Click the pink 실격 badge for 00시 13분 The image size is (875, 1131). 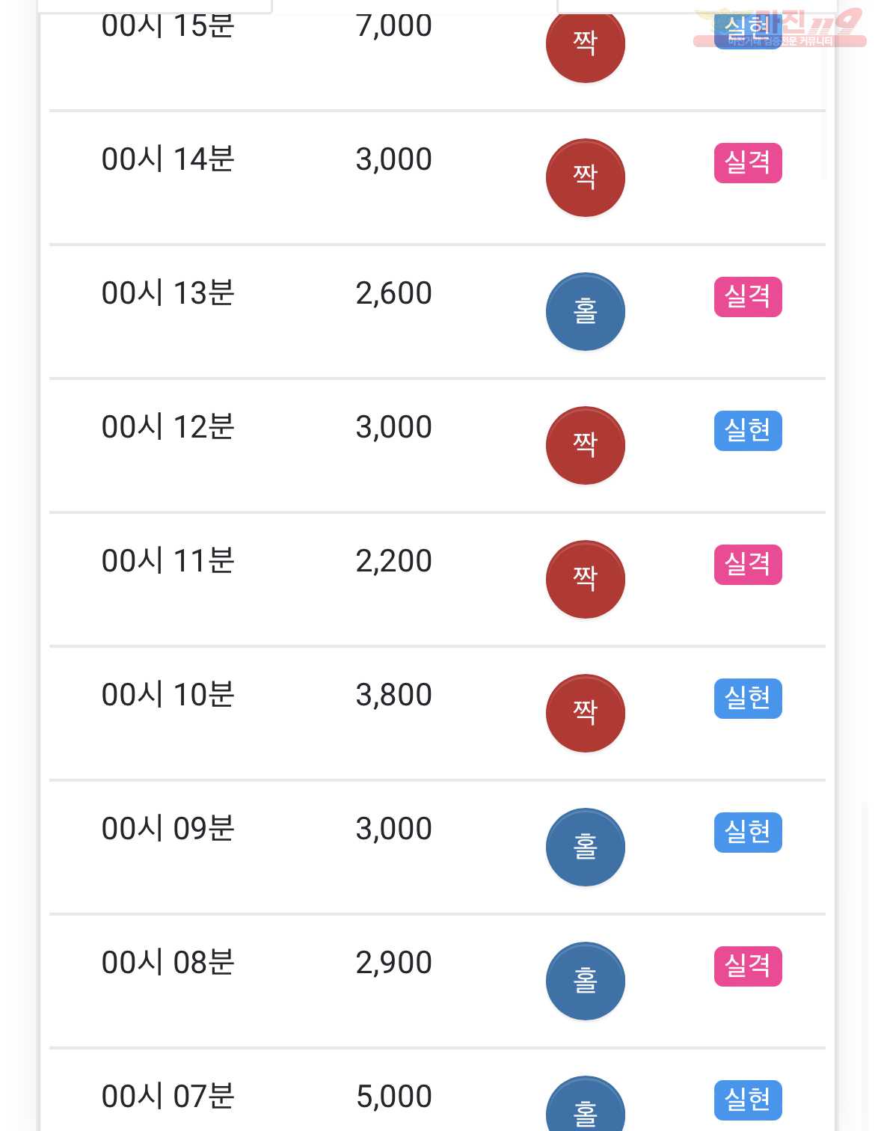click(748, 297)
